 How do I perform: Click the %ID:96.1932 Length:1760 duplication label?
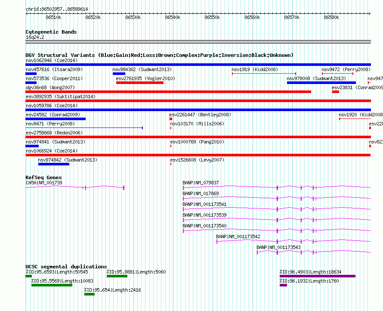pyautogui.click(x=309, y=281)
